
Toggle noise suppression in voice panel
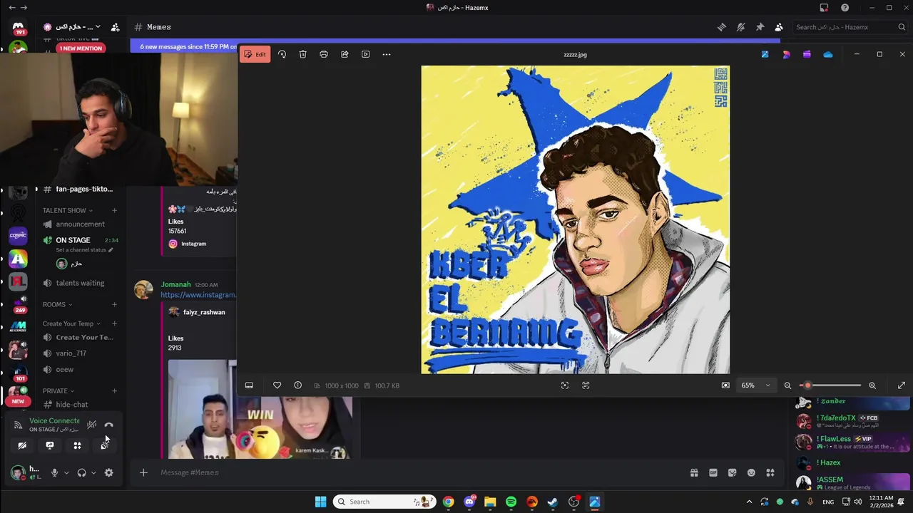tap(91, 425)
